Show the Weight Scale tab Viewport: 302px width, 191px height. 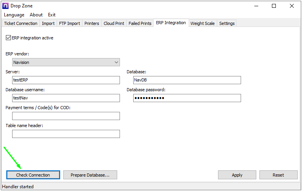(x=202, y=23)
